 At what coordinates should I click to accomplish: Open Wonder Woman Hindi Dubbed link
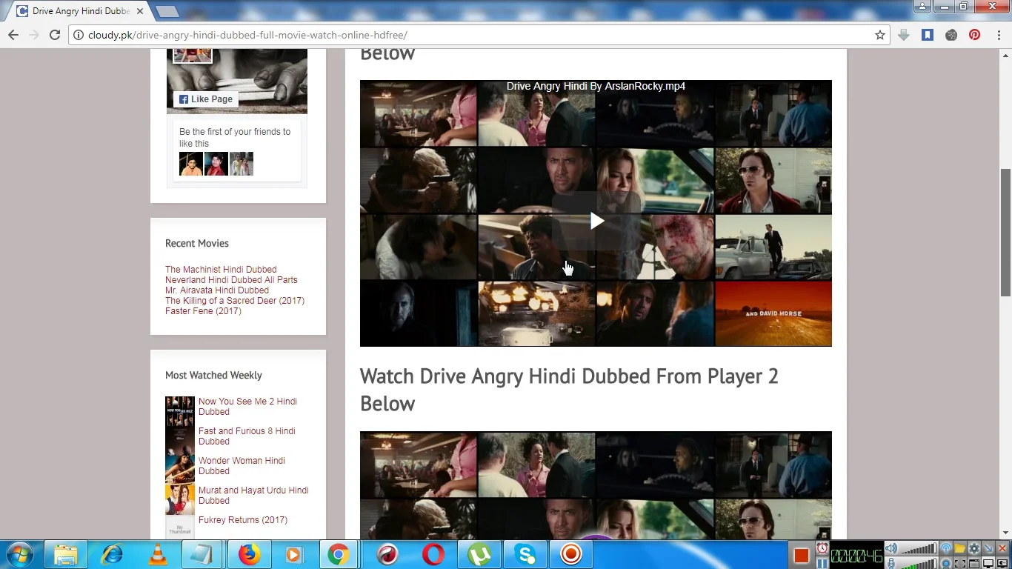point(242,466)
